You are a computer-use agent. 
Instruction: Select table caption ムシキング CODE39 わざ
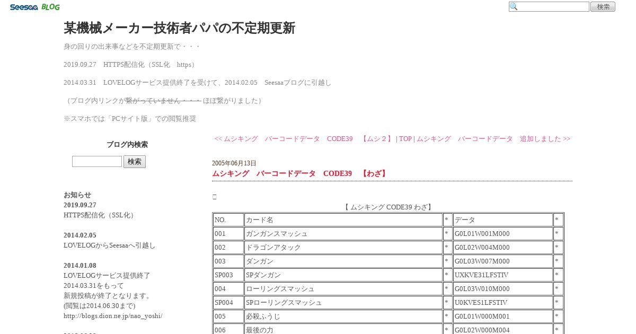[x=388, y=207]
